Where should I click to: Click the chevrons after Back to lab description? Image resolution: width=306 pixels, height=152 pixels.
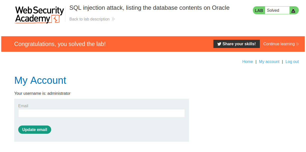[x=113, y=19]
